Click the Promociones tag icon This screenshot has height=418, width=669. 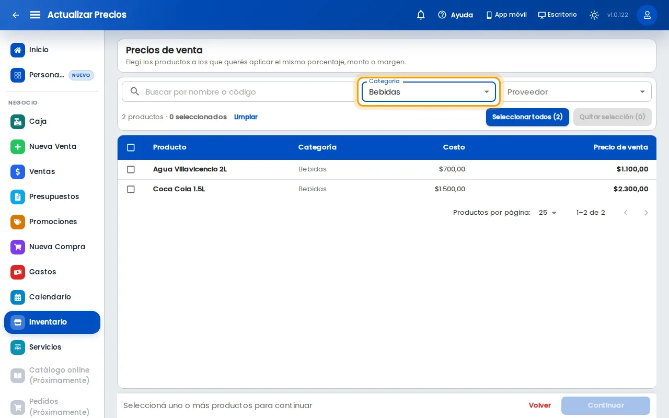[x=18, y=222]
